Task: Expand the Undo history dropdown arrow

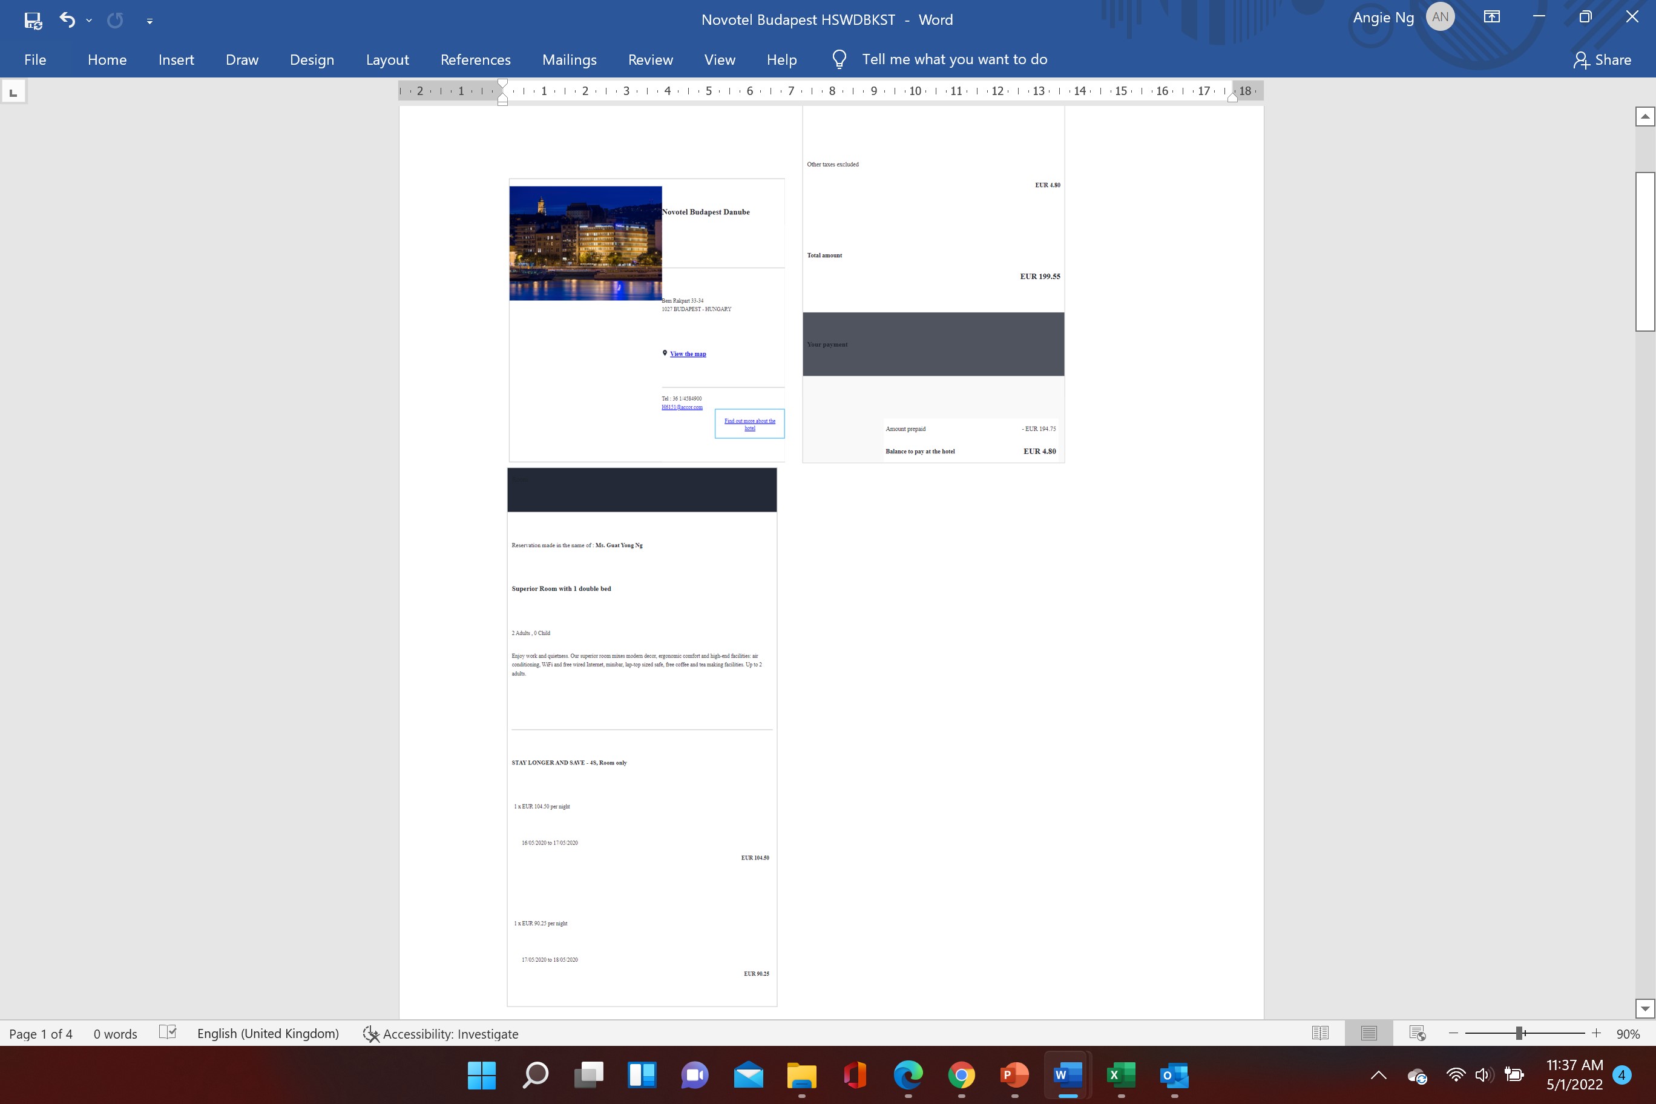Action: 89,20
